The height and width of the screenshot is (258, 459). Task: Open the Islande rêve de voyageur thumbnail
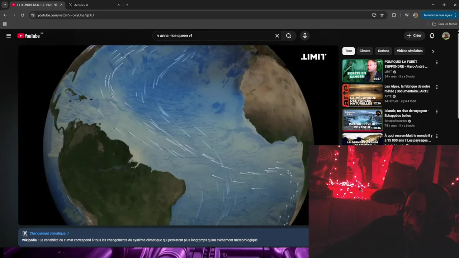point(362,120)
